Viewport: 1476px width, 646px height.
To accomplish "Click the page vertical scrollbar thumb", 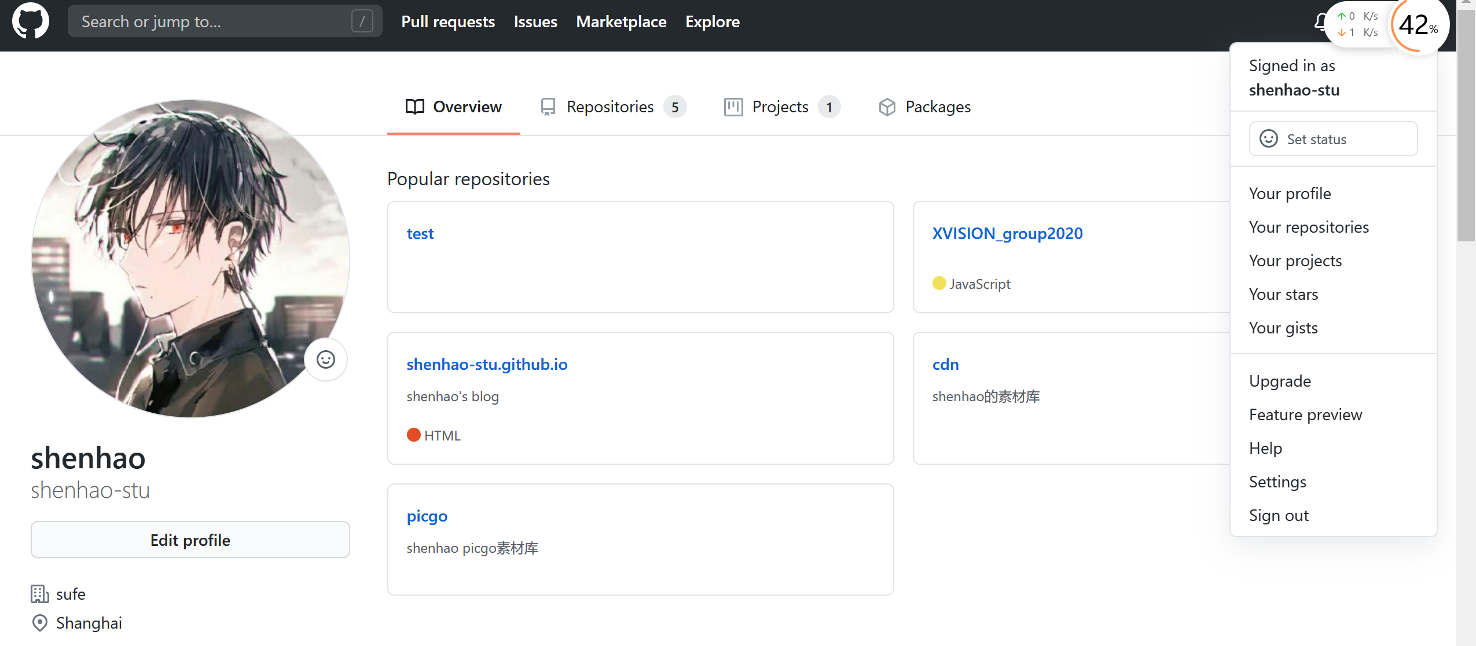I will click(x=1466, y=124).
